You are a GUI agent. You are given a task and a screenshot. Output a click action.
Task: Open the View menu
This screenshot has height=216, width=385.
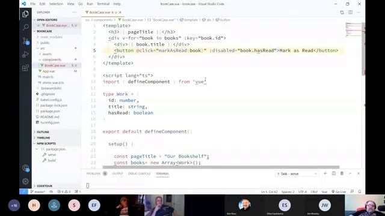(x=70, y=4)
